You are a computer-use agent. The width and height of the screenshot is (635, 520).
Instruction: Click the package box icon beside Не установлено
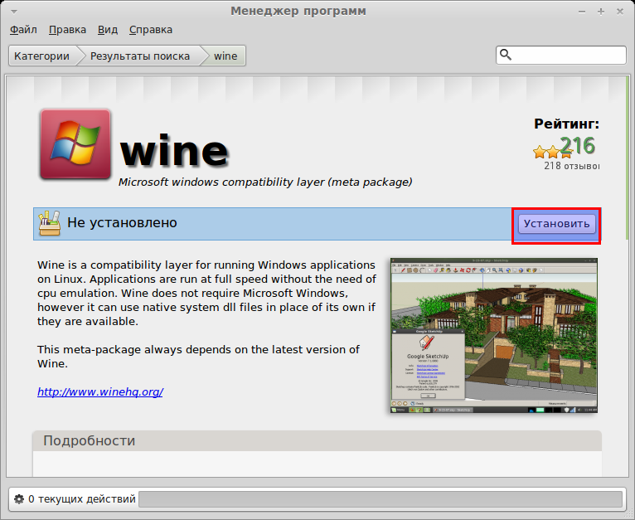50,223
